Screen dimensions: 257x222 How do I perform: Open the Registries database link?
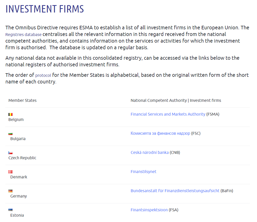coord(23,35)
